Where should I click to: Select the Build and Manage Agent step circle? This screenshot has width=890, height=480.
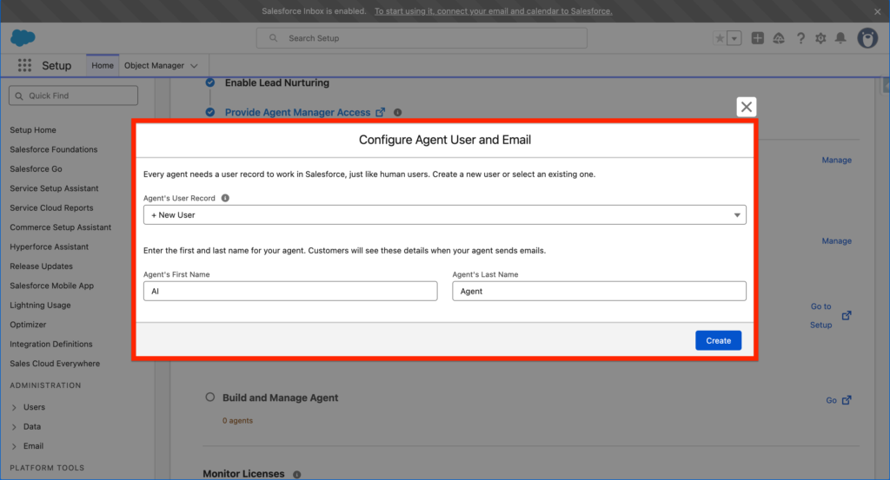(x=209, y=398)
